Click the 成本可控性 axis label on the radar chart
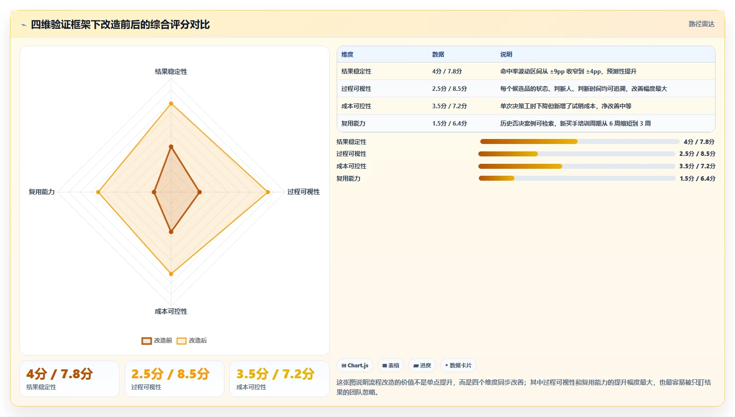735x417 pixels. point(171,311)
